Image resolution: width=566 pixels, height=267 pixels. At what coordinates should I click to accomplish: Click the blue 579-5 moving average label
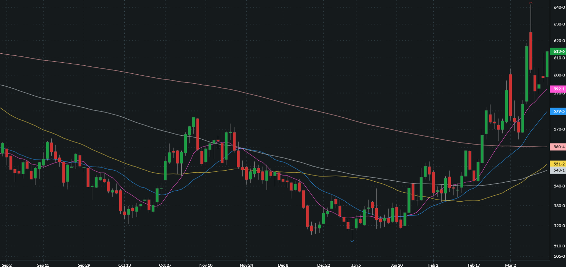559,111
